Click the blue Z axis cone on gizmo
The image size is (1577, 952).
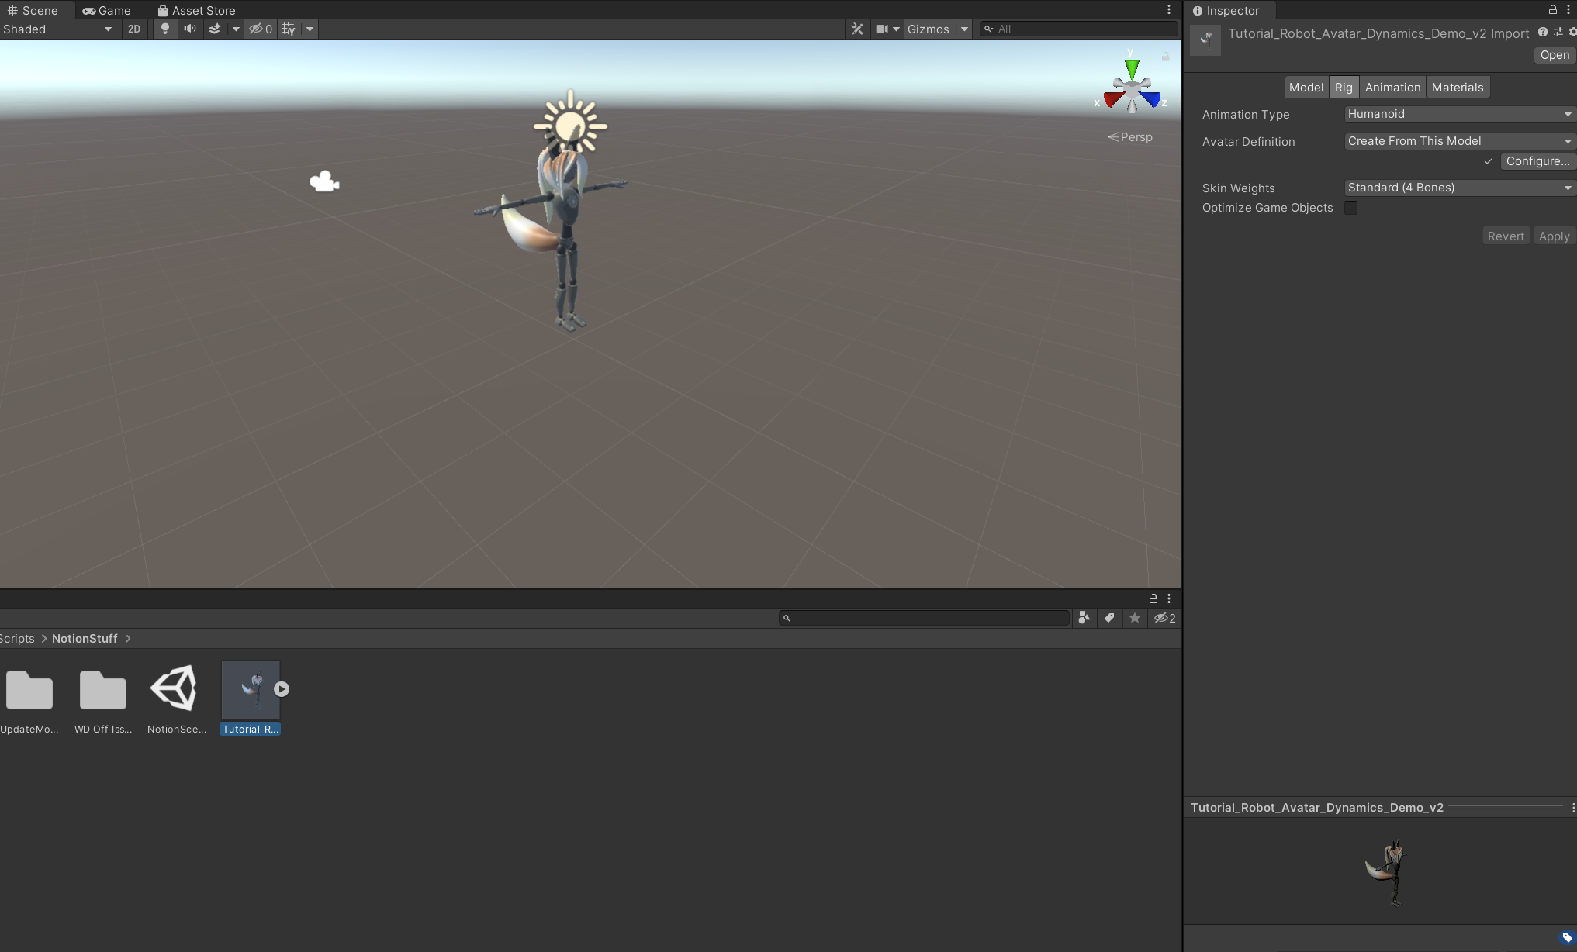point(1151,99)
